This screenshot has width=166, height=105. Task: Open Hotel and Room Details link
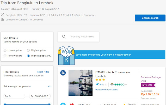coord(107,89)
